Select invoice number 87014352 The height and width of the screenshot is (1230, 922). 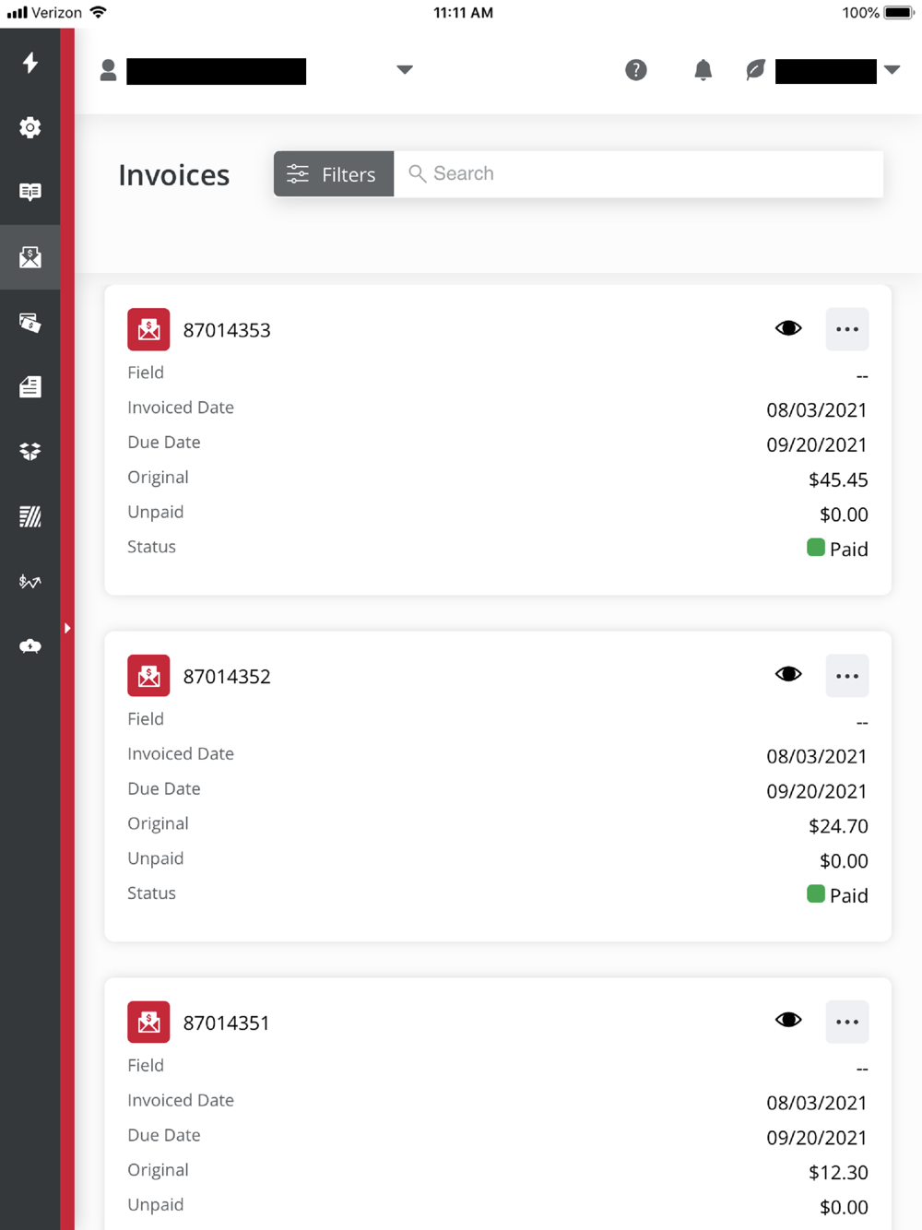click(227, 677)
